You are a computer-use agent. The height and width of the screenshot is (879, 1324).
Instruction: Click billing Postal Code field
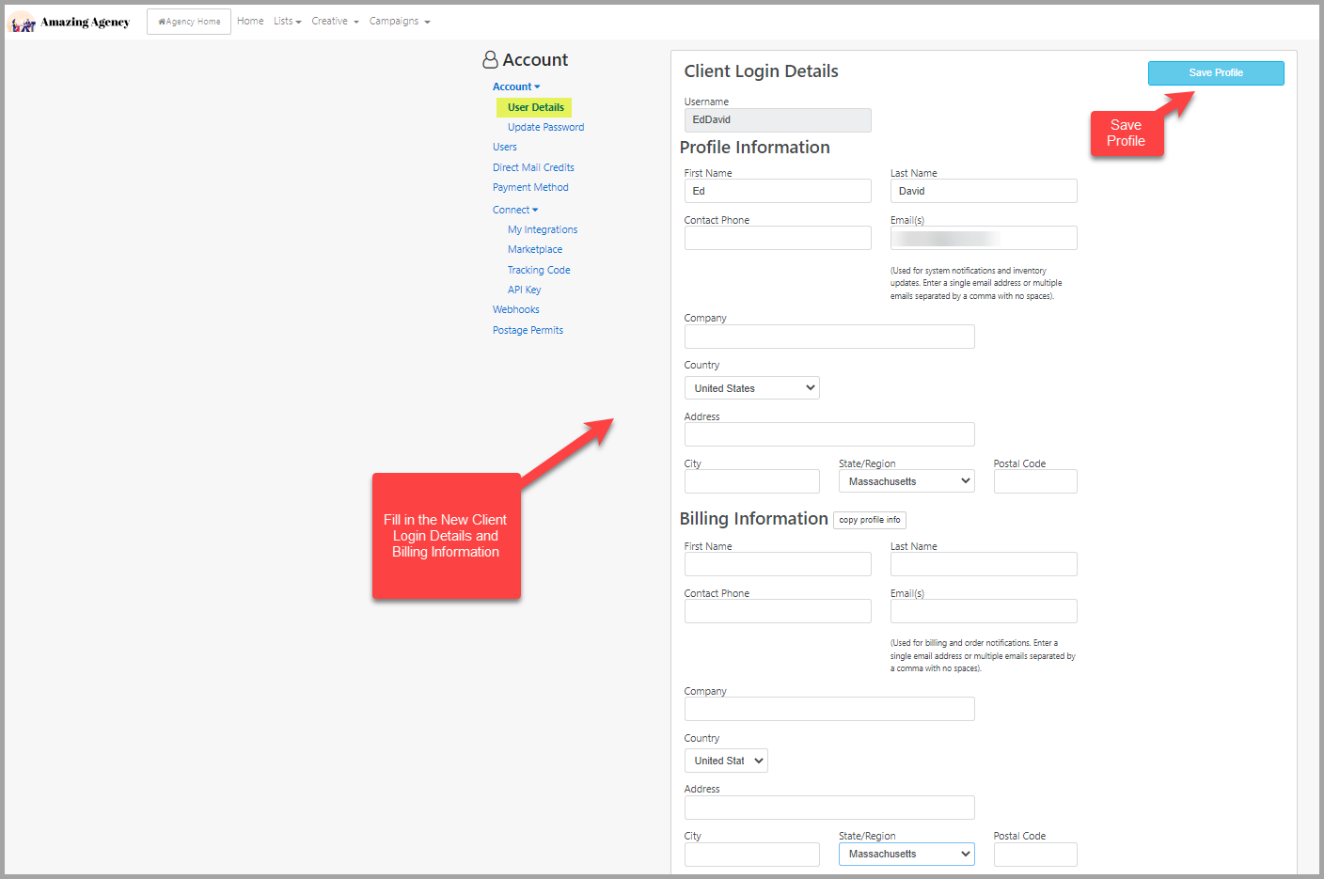point(1035,855)
